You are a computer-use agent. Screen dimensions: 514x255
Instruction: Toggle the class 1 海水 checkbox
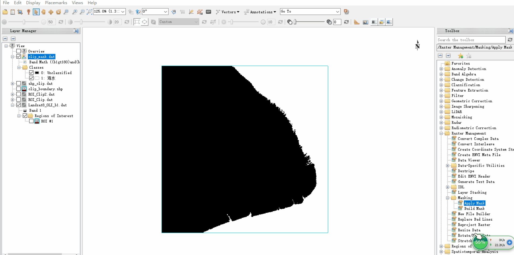click(32, 78)
